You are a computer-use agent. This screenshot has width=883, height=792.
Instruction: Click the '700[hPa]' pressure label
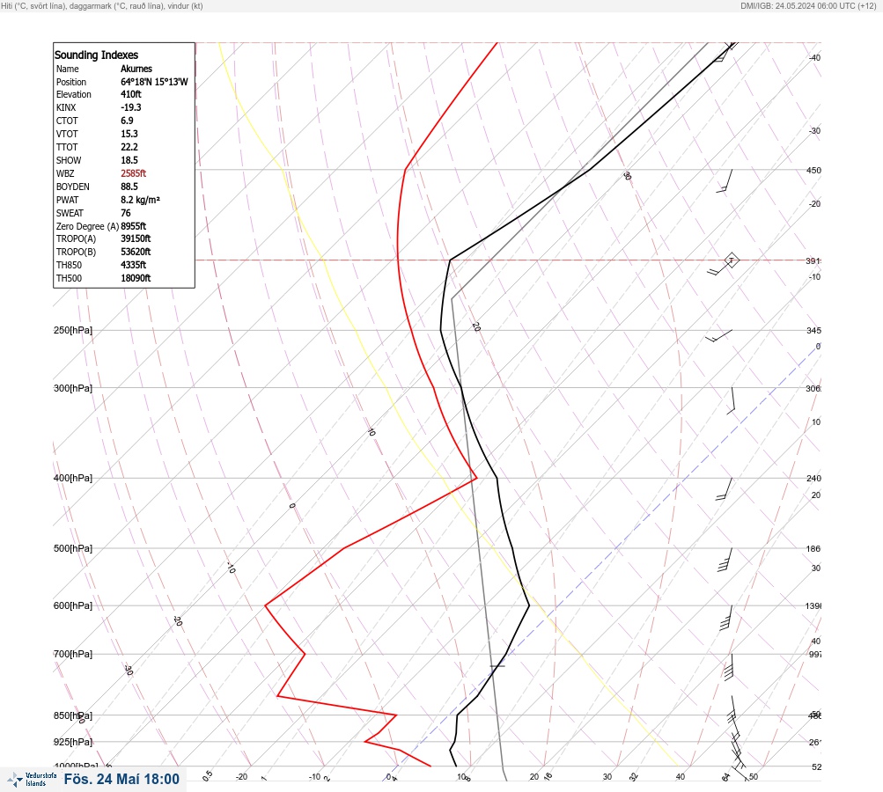coord(73,654)
